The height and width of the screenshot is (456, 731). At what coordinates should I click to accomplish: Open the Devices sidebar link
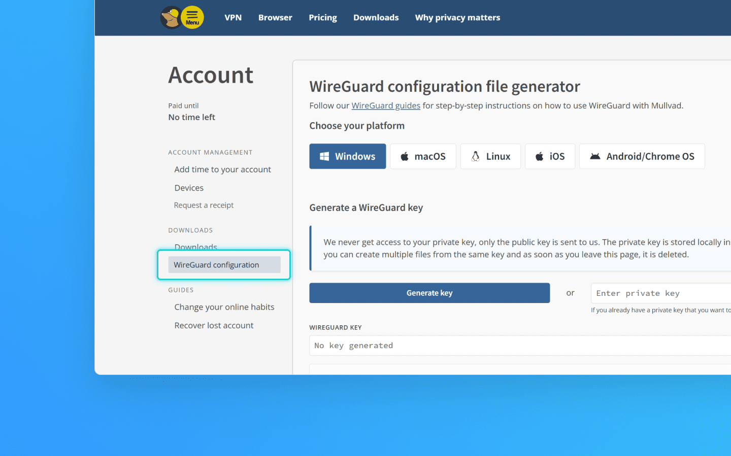point(189,187)
